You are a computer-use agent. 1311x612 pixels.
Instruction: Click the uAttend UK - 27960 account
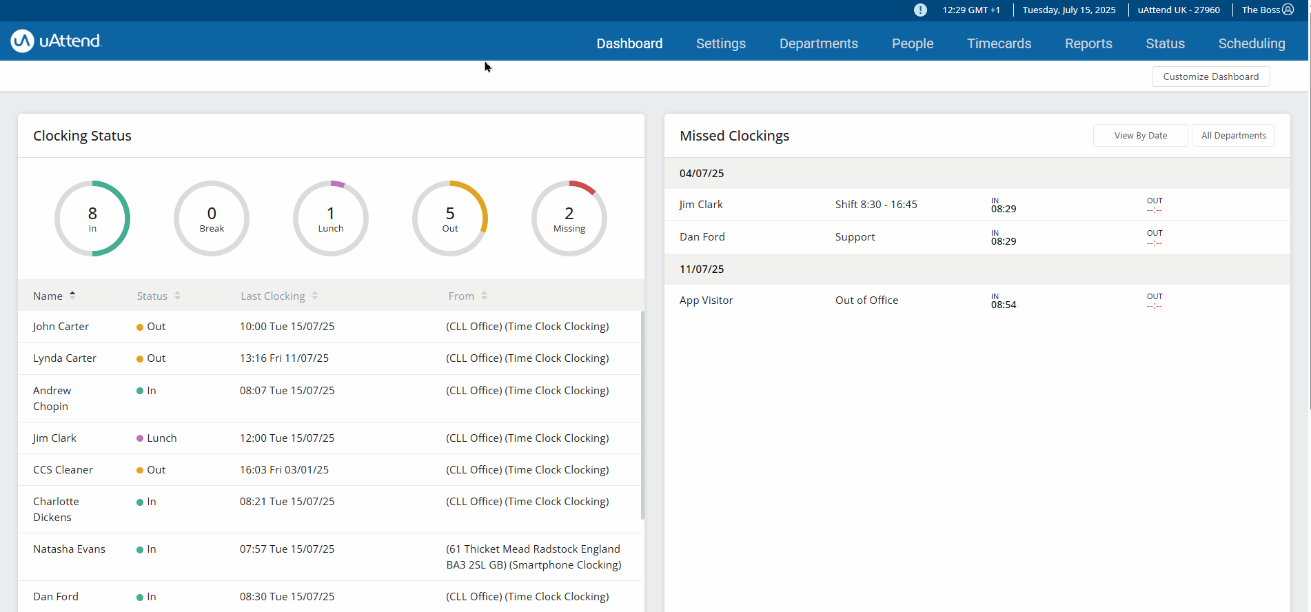1179,10
